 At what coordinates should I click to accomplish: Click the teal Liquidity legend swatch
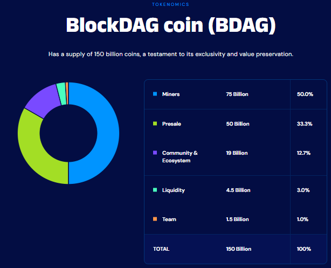point(155,190)
